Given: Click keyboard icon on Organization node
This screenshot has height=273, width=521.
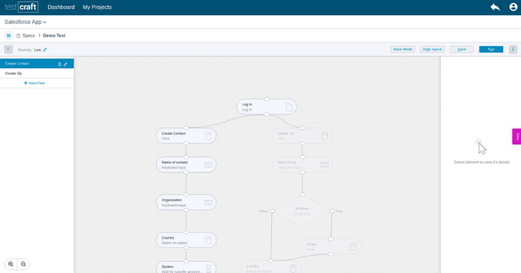Looking at the screenshot, I should [x=208, y=202].
